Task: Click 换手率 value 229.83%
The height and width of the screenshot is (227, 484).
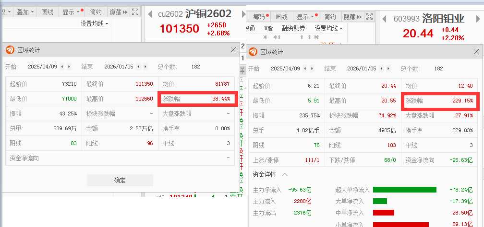Action: point(463,130)
